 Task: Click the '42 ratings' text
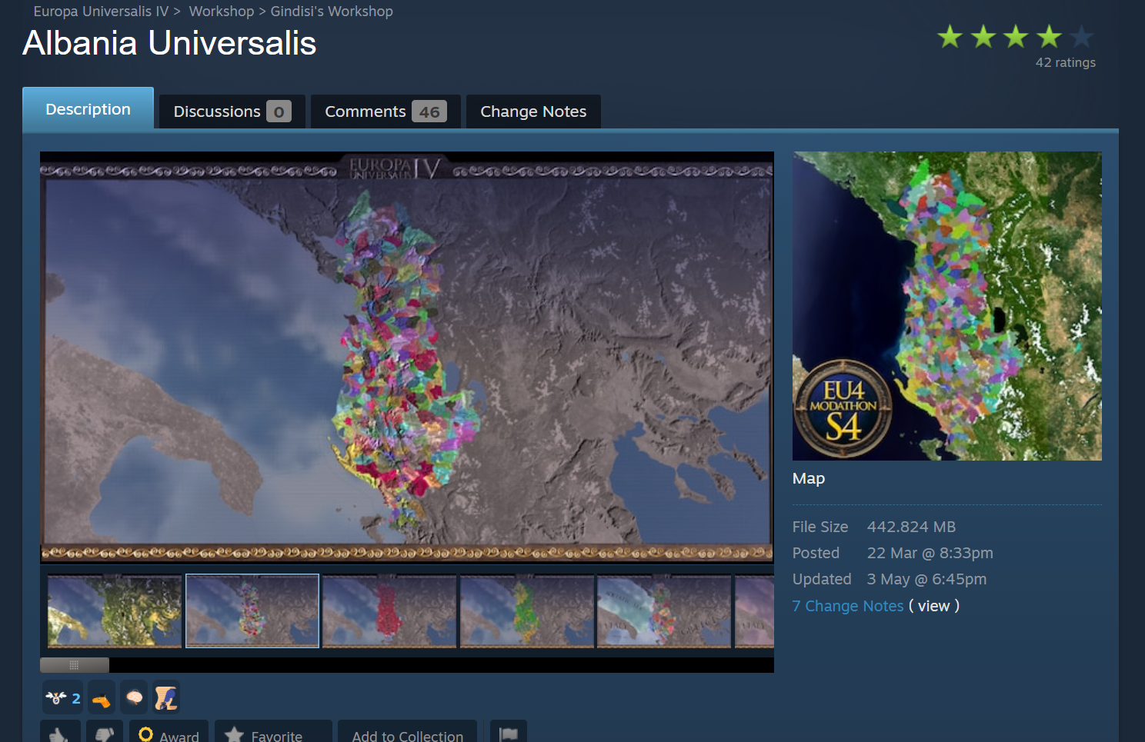(1066, 62)
